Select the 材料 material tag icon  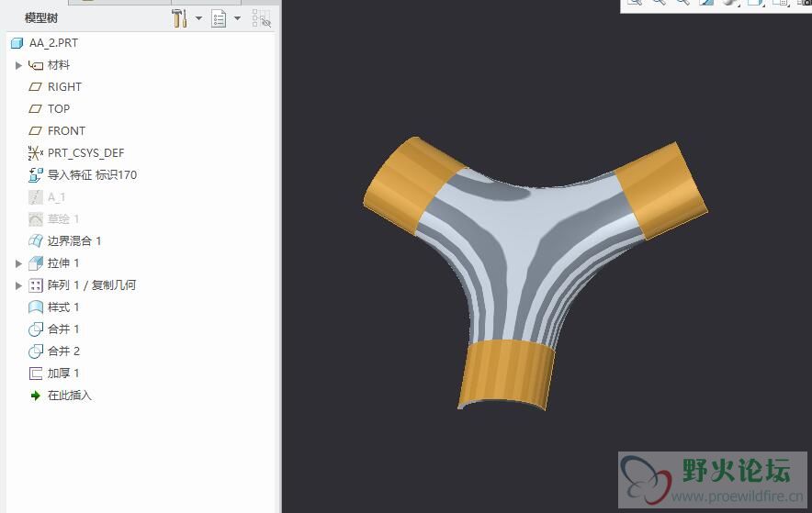click(36, 65)
